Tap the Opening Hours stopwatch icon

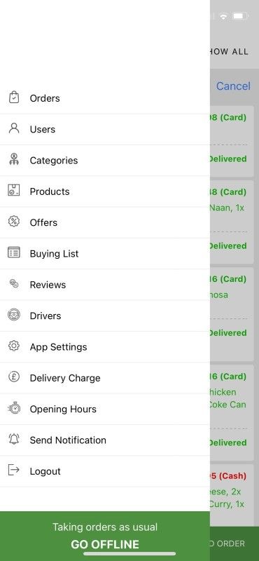click(14, 408)
